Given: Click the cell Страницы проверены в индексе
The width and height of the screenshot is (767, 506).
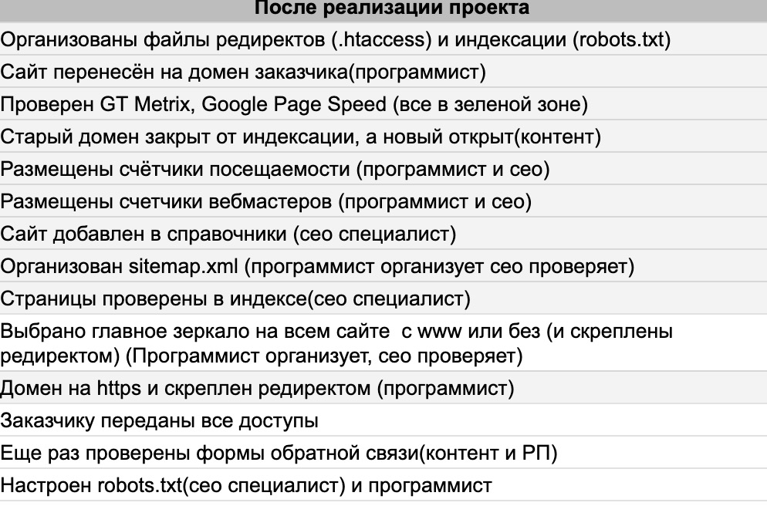Looking at the screenshot, I should click(x=235, y=299).
